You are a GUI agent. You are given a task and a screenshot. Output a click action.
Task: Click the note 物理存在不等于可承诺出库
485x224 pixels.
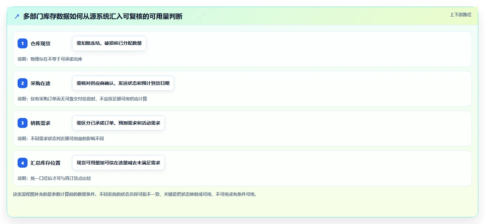(x=50, y=59)
